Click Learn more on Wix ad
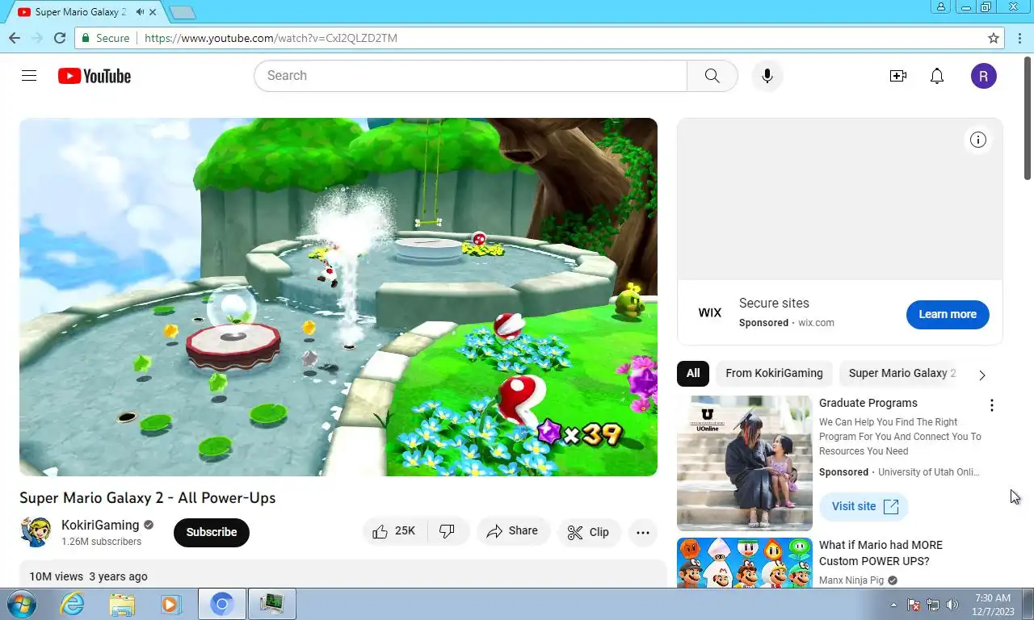Viewport: 1034px width, 620px height. 948,314
